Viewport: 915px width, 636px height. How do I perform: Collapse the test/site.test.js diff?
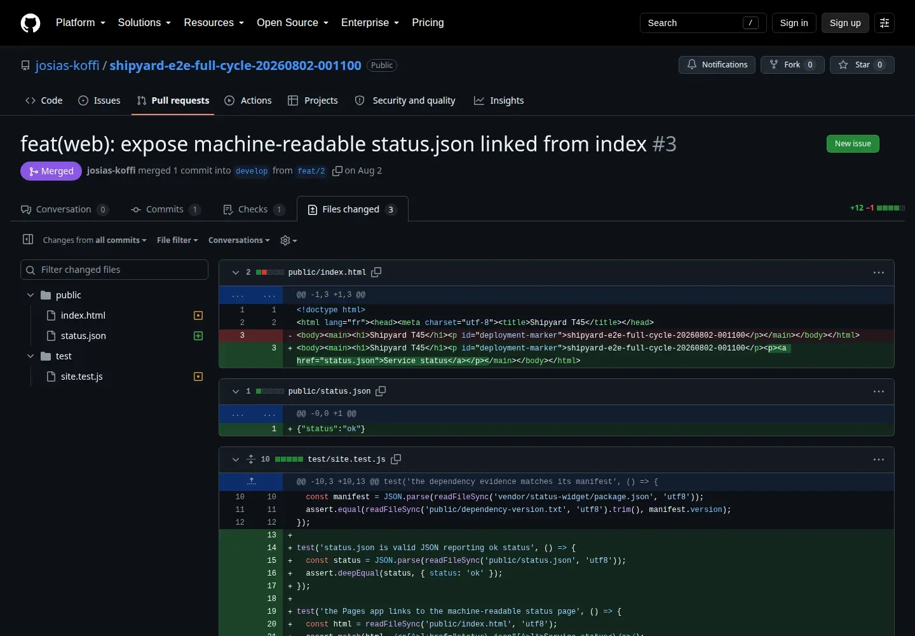tap(236, 459)
